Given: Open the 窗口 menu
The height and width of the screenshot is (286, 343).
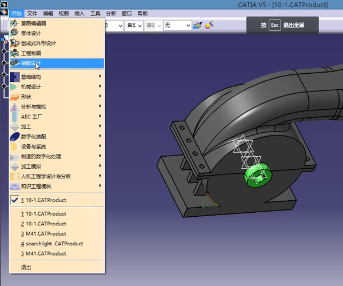Looking at the screenshot, I should (127, 13).
